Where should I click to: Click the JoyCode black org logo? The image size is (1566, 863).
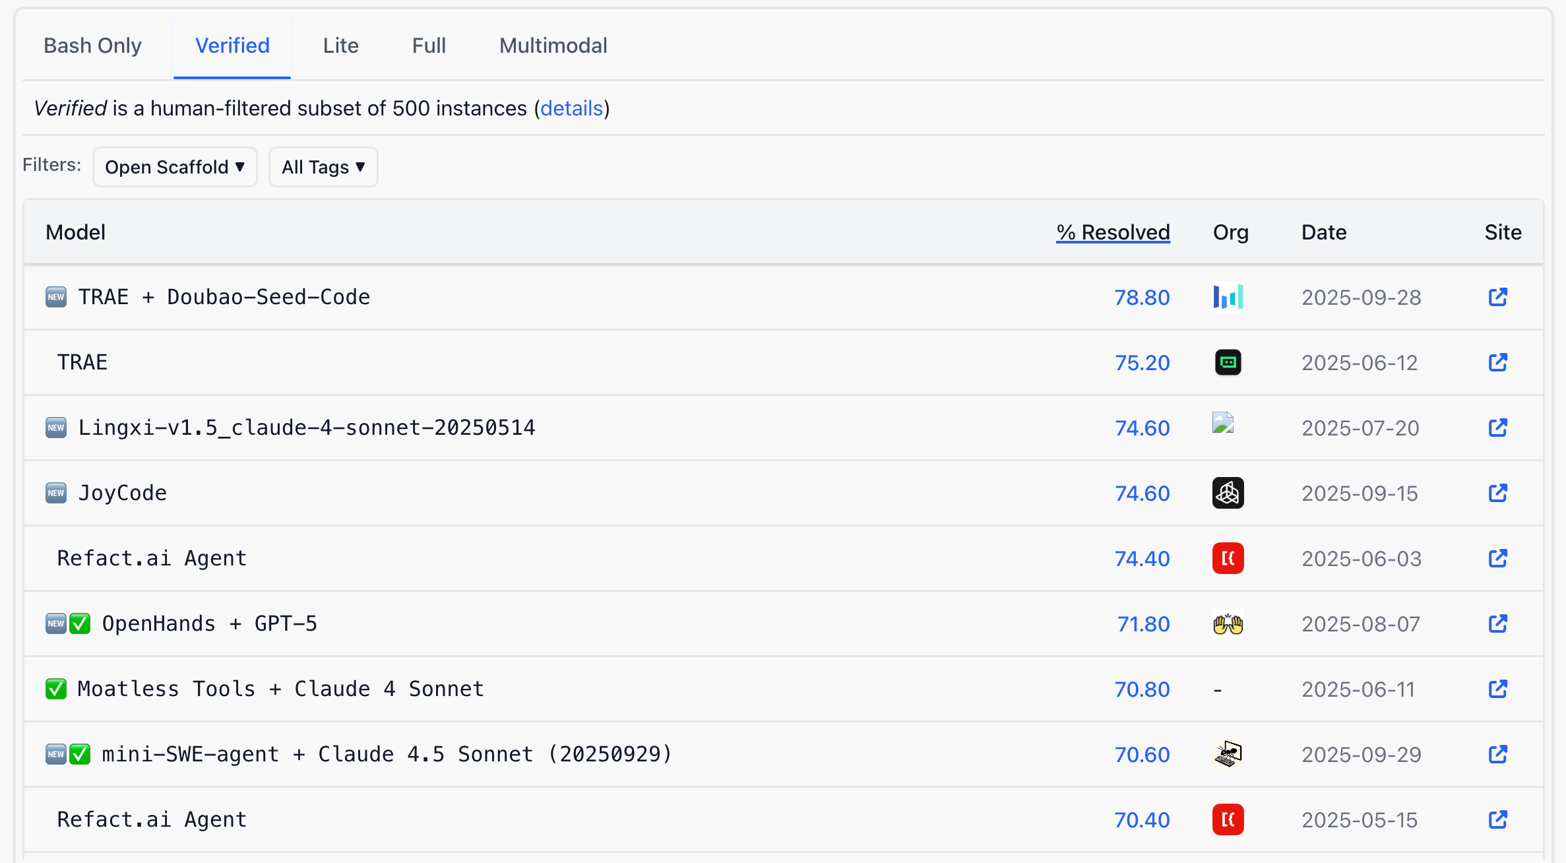pos(1228,493)
